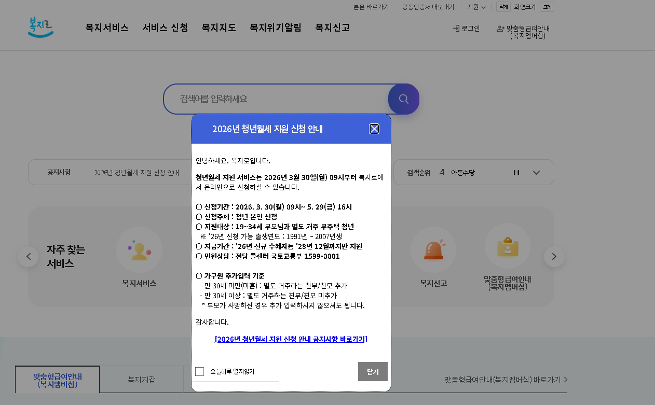Decrease screen size with 작게

pos(503,7)
